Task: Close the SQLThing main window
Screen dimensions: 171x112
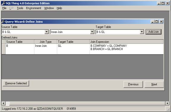Action: [x=167, y=3]
